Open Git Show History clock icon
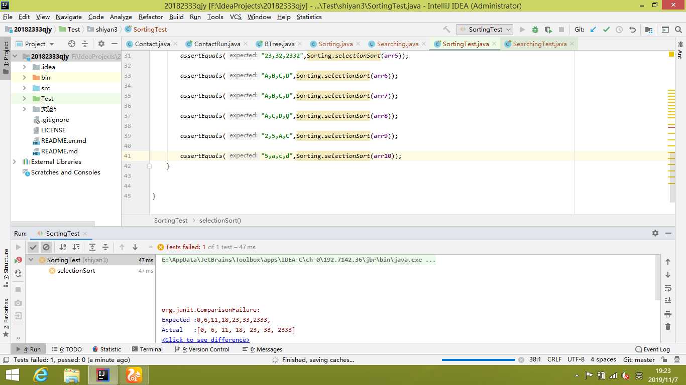The width and height of the screenshot is (686, 385). click(x=619, y=30)
